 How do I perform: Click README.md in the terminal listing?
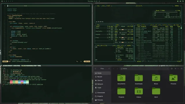[18, 72]
